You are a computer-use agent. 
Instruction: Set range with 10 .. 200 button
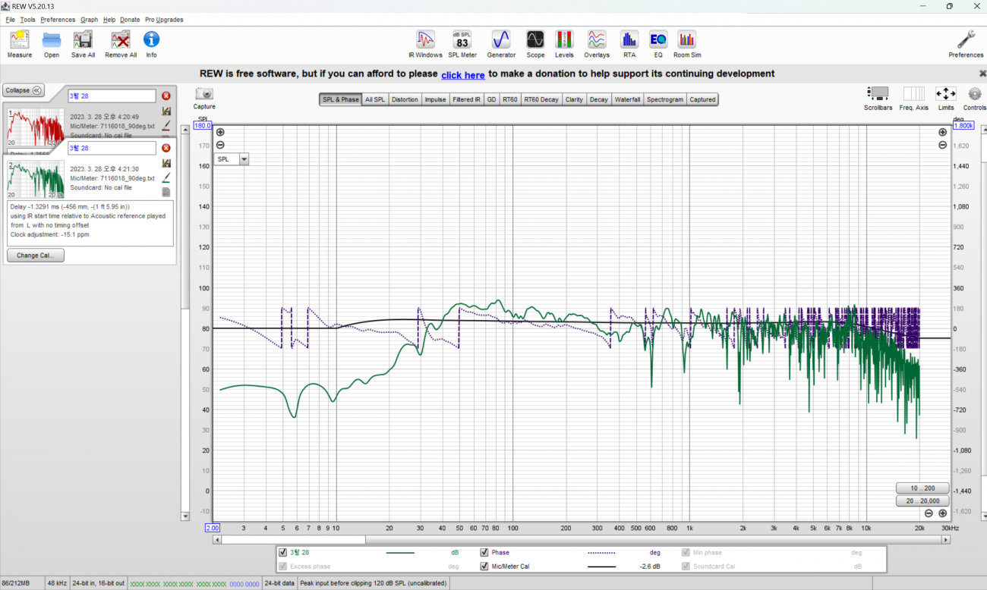(x=922, y=488)
